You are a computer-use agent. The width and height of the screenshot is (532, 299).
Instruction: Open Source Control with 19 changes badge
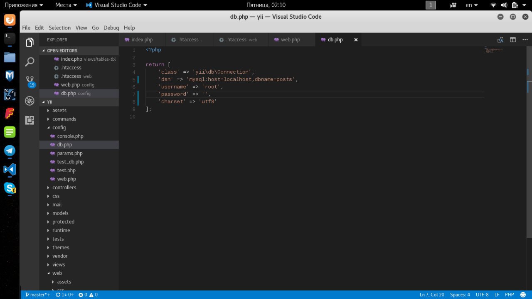(x=30, y=81)
